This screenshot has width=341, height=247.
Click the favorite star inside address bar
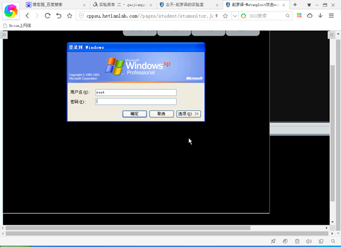pyautogui.click(x=225, y=16)
